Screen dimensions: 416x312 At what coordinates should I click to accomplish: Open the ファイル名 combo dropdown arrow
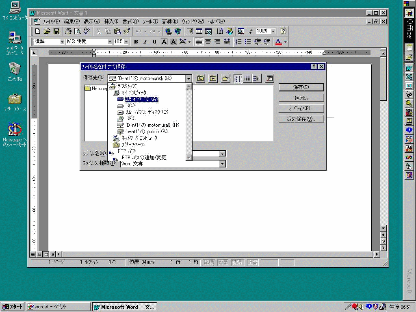(223, 154)
